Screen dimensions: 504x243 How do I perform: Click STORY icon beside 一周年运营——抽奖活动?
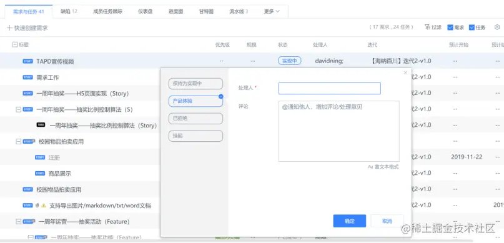tap(29, 221)
